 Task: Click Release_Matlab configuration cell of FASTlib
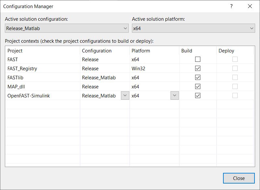pos(99,77)
